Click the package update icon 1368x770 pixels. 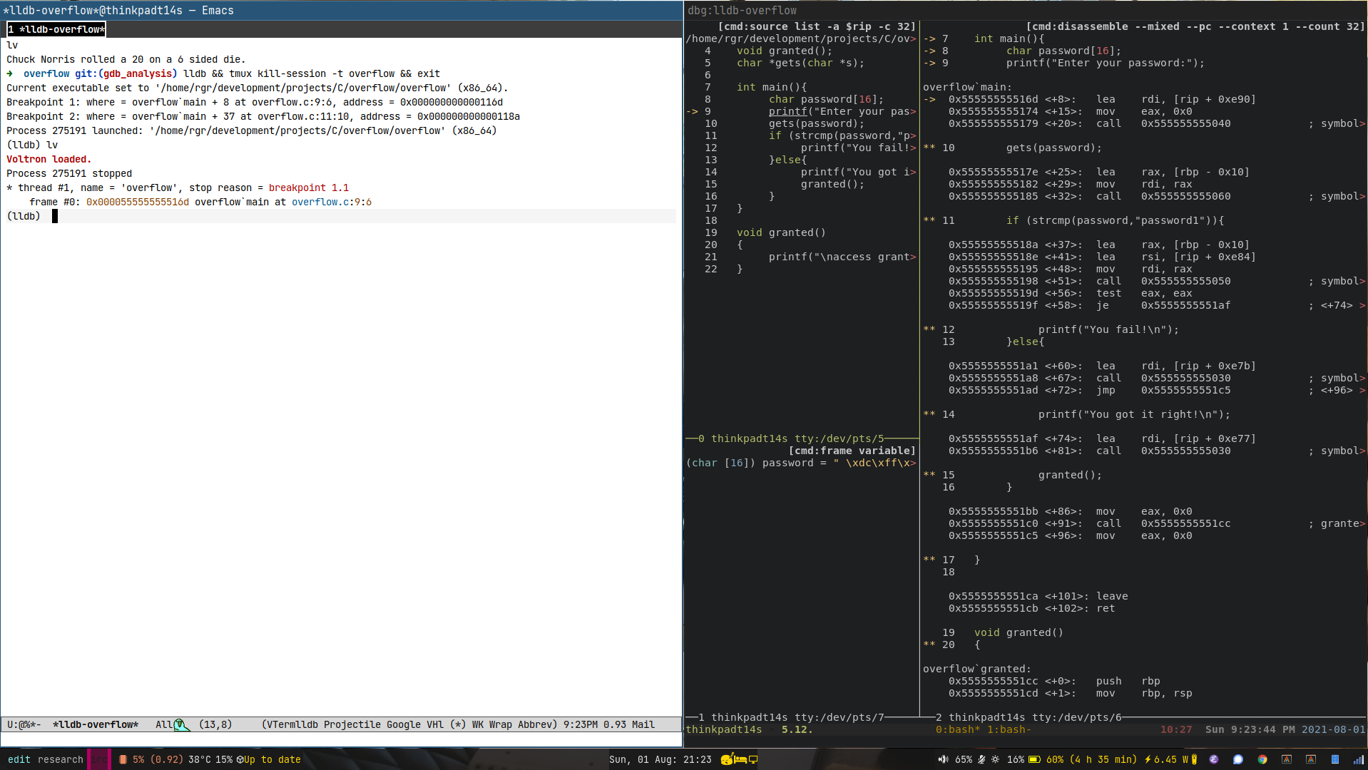[240, 759]
